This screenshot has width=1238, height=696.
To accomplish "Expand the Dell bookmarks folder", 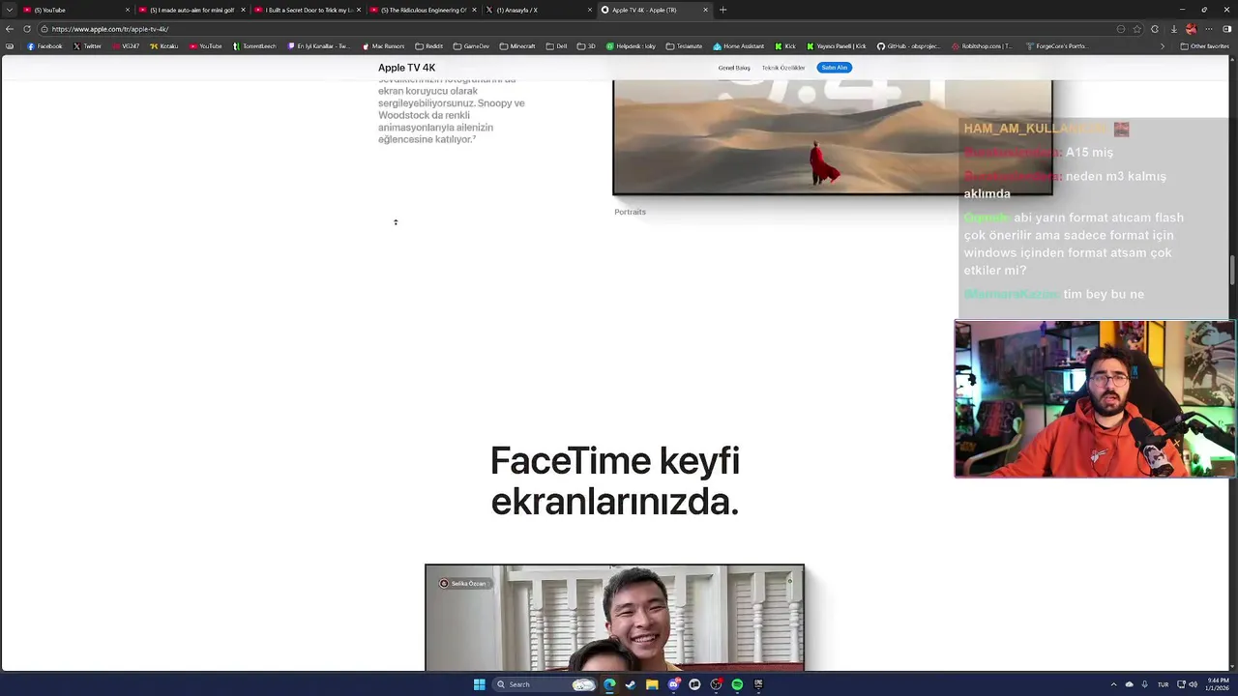I will click(556, 46).
